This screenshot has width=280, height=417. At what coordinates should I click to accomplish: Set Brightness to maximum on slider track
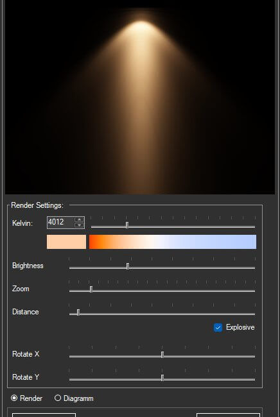click(x=254, y=268)
